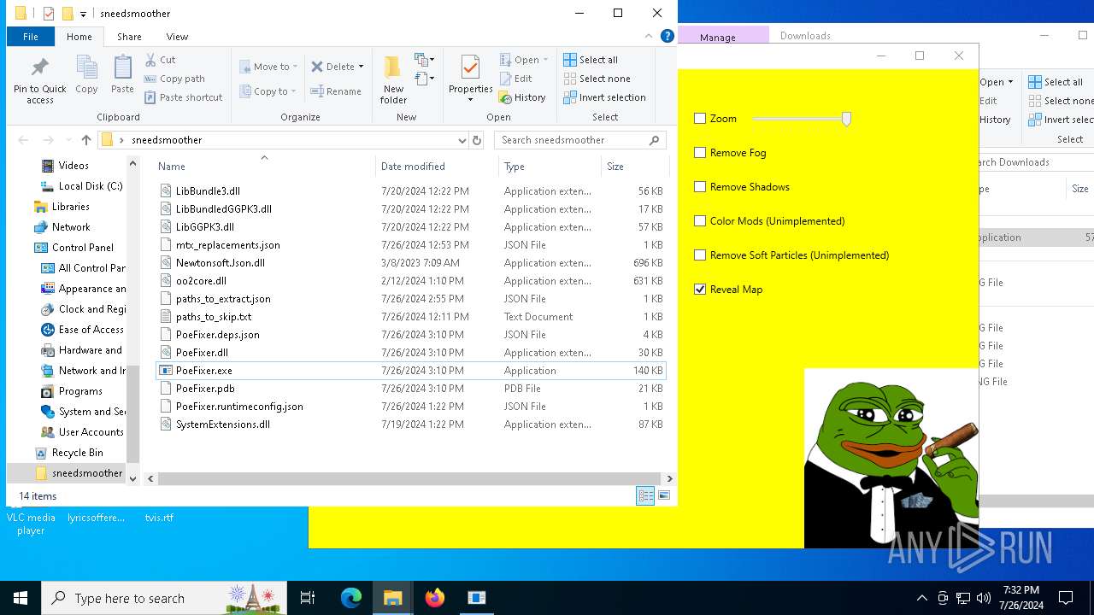Go up one folder level arrow

(85, 140)
